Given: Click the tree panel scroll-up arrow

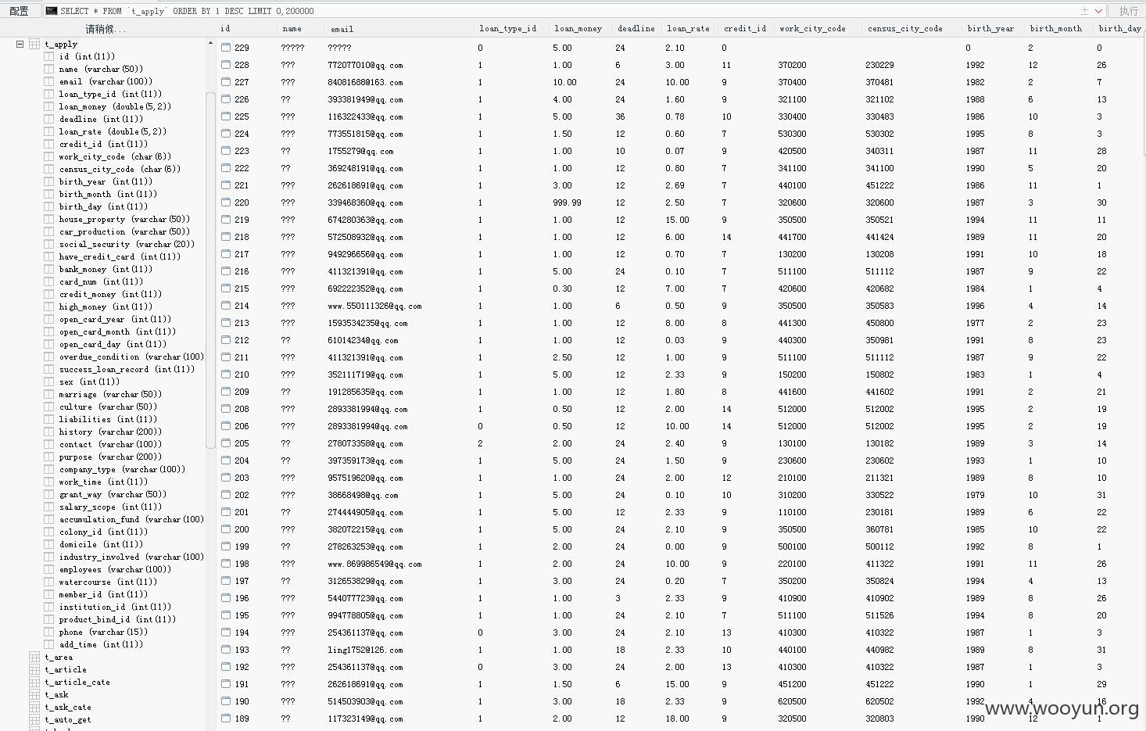Looking at the screenshot, I should point(210,43).
